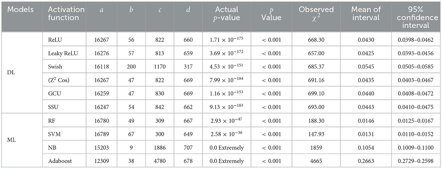Select the Mean of interval header
The image size is (442, 169).
(366, 14)
